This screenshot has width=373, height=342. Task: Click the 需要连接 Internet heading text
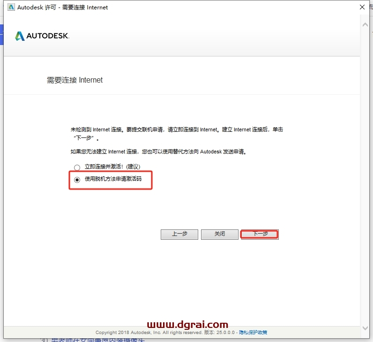point(75,80)
